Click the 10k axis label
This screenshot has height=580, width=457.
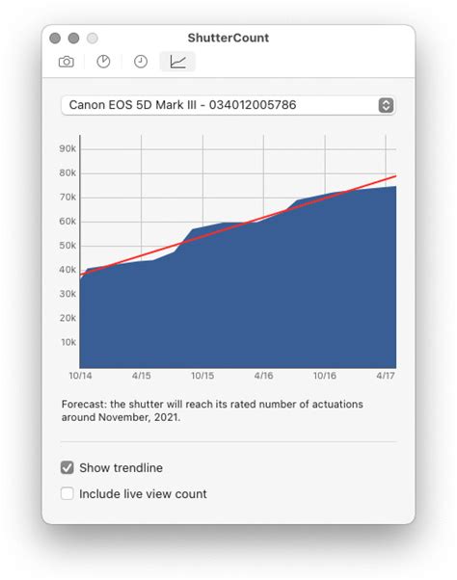pyautogui.click(x=68, y=342)
